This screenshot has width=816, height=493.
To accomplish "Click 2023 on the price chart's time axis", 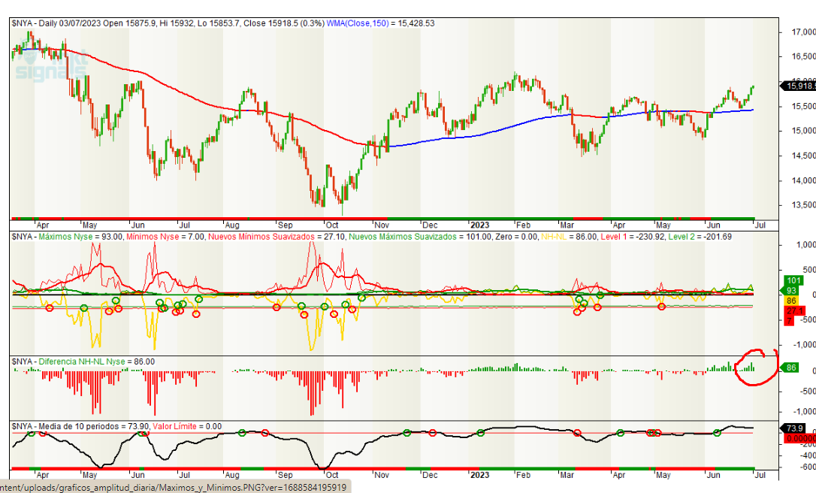I will point(480,225).
